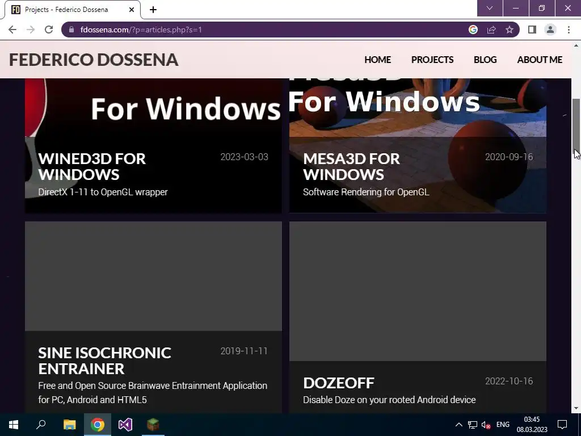Open Windows taskbar search

(41, 425)
